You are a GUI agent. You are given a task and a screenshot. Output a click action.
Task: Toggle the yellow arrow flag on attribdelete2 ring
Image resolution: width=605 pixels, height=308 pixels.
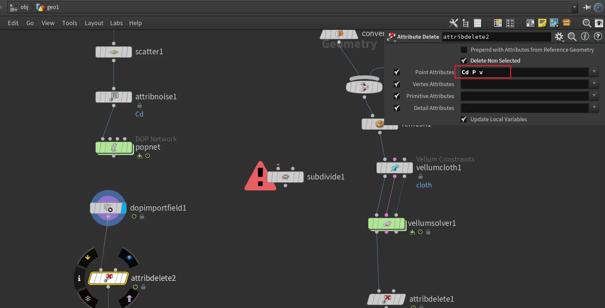click(88, 257)
